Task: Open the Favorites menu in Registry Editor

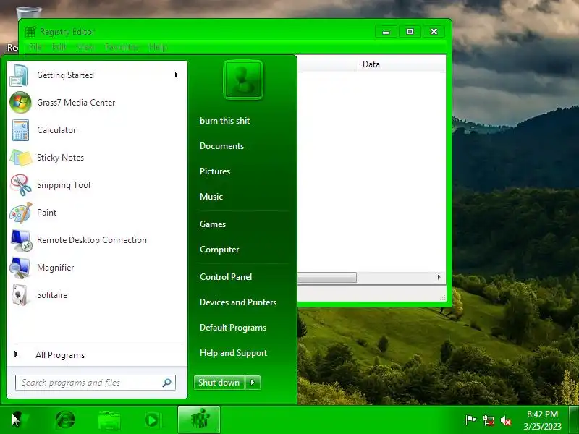Action: point(122,47)
